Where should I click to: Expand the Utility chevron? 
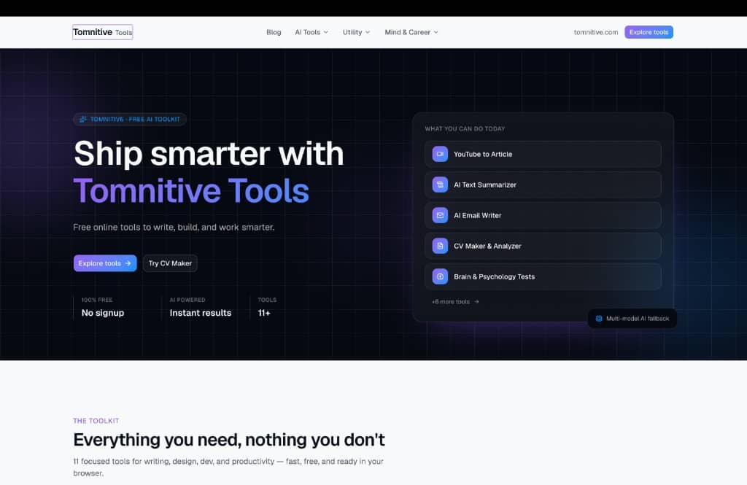368,32
